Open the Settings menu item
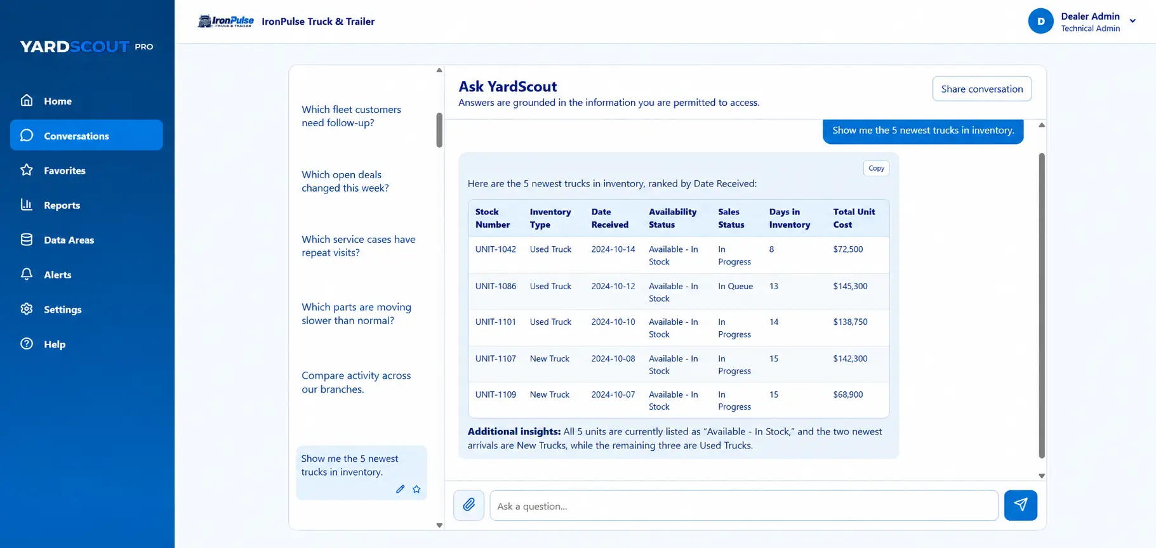This screenshot has width=1156, height=548. pyautogui.click(x=86, y=309)
